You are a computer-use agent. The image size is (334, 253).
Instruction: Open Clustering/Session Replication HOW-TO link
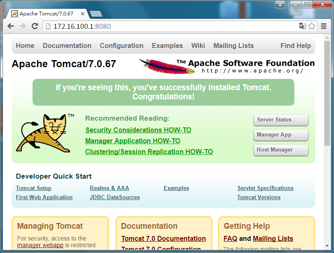pos(149,152)
